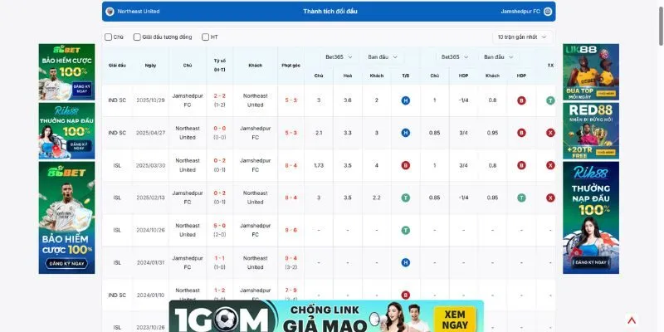Click the Northeast United team logo in header
The width and height of the screenshot is (664, 332).
[110, 12]
